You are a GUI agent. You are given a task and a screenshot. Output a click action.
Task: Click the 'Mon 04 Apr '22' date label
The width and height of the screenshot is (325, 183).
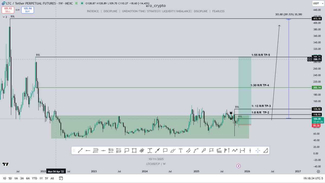[x=56, y=171]
